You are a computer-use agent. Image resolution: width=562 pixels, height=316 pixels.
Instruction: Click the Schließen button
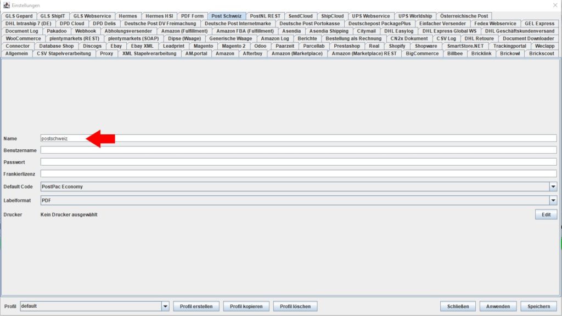tap(458, 306)
